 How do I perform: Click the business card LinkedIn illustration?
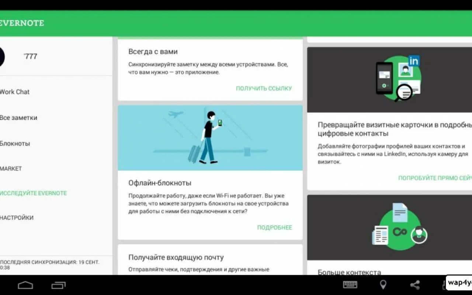(x=389, y=80)
